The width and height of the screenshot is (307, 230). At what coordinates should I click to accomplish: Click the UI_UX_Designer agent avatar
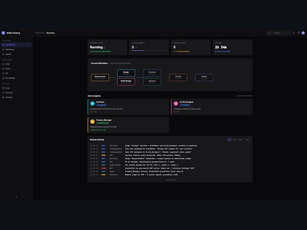(176, 103)
